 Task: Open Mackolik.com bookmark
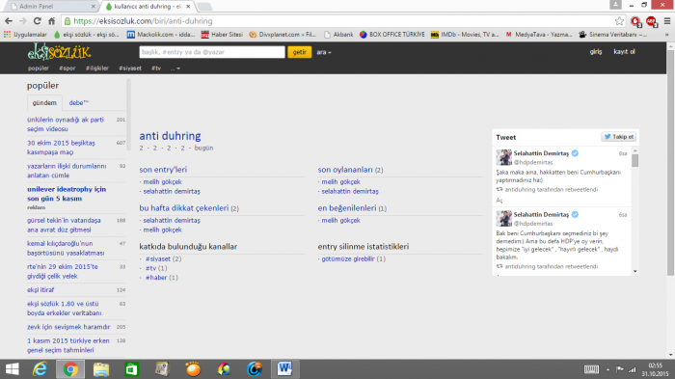[x=161, y=35]
